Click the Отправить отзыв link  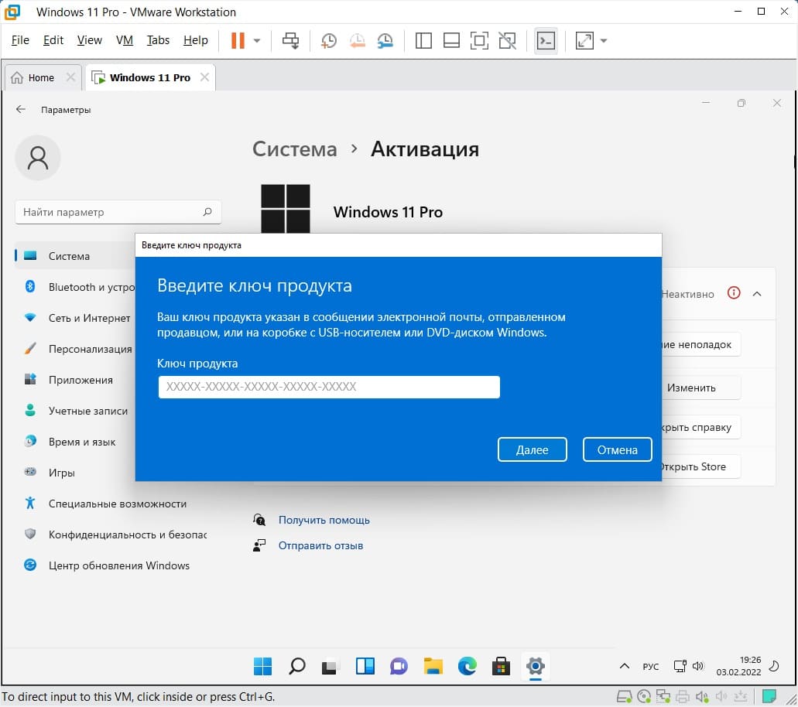tap(320, 545)
